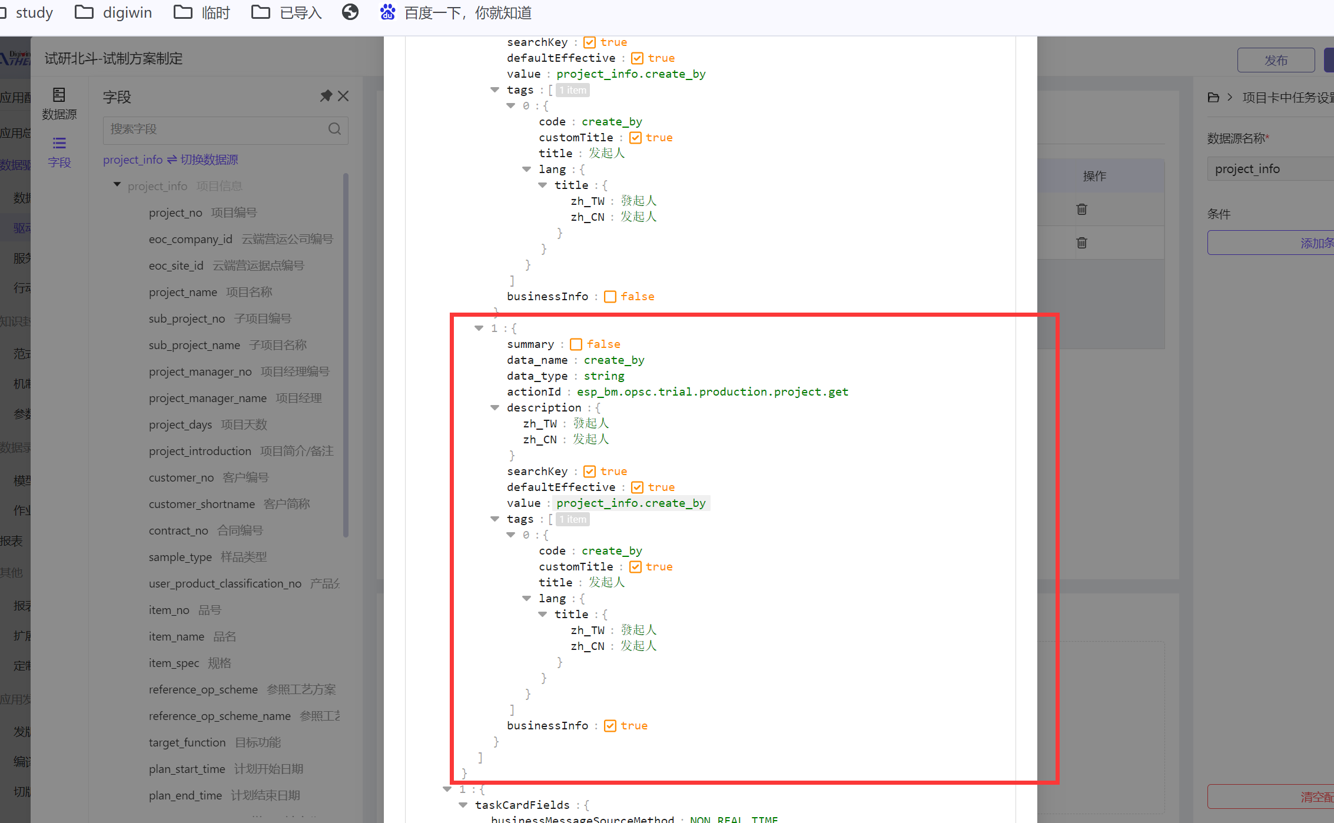Open the Baidu bookmark 百度一下

pos(456,12)
